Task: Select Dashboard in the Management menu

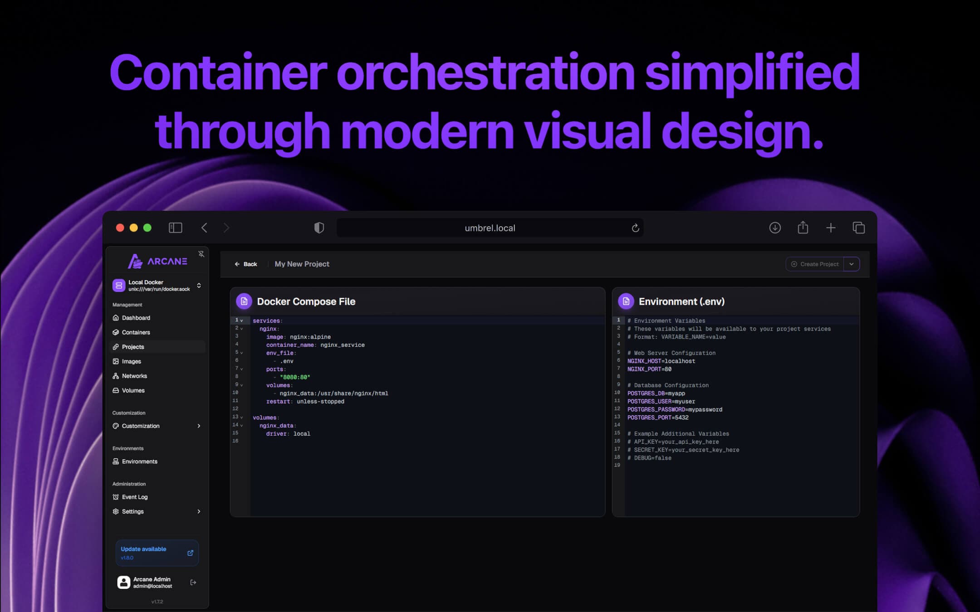Action: click(x=137, y=317)
